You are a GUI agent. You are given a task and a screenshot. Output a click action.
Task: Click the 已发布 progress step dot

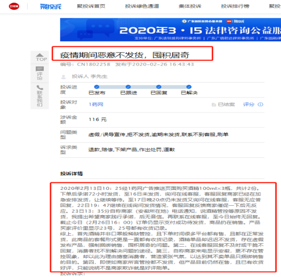(x=96, y=87)
